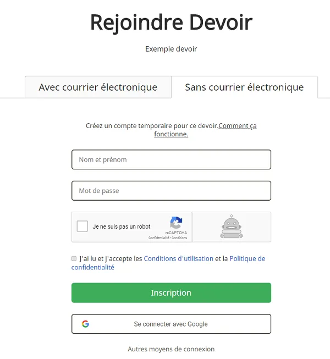This screenshot has height=359, width=330.
Task: Focus the "Nom et prénom" field
Action: coord(171,159)
